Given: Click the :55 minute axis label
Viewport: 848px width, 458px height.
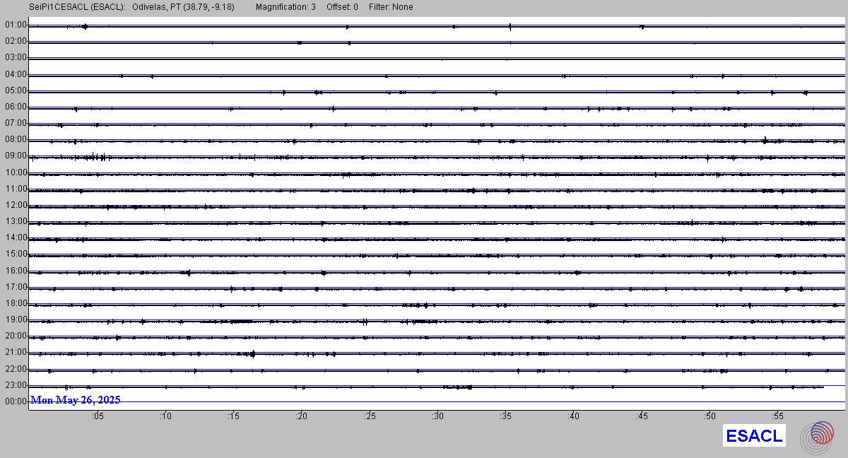Looking at the screenshot, I should tap(778, 416).
